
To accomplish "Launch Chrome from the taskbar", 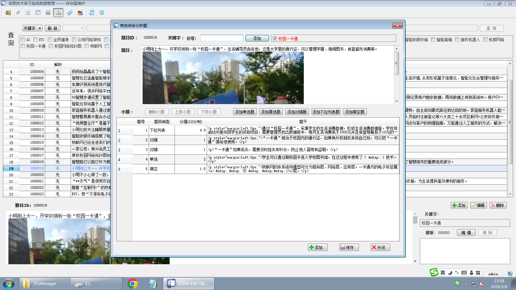I will click(x=133, y=284).
